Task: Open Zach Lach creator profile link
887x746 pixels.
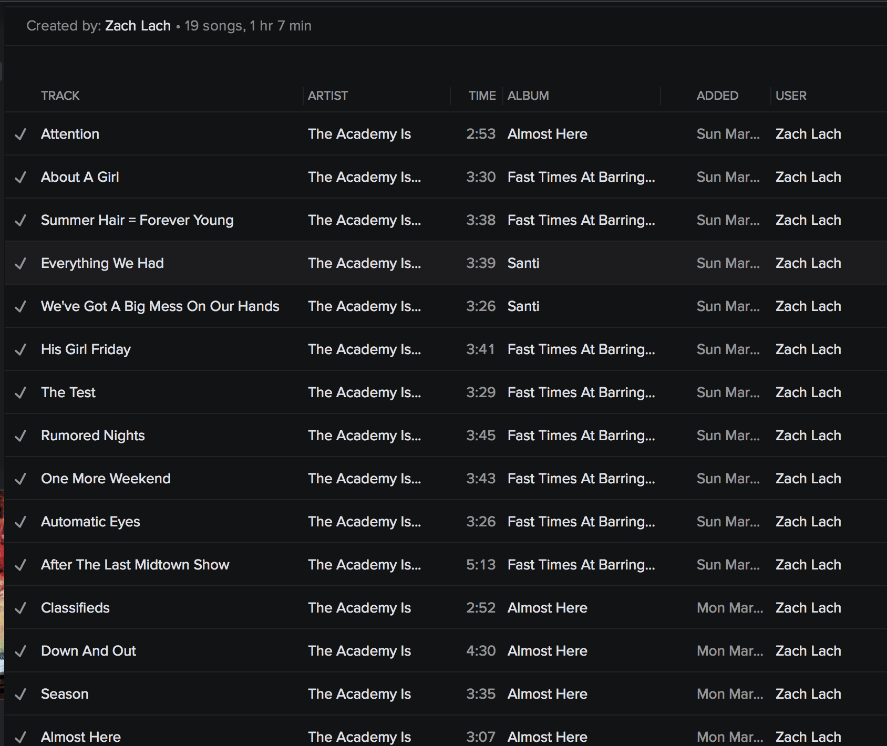Action: (138, 26)
